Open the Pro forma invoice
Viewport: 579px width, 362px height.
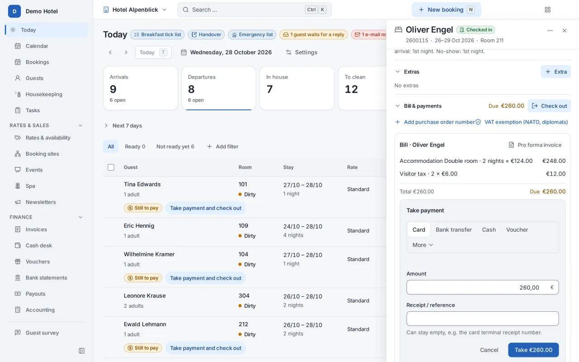535,145
